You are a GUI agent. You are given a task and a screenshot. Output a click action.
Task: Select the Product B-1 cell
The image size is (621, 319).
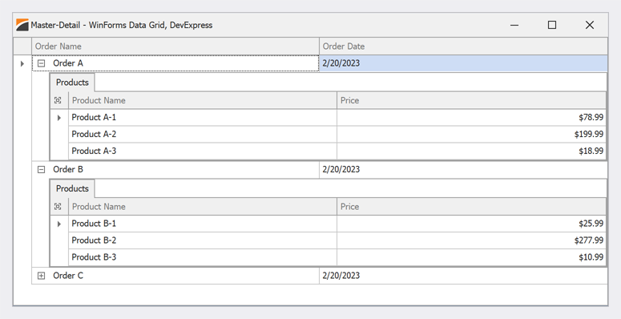pyautogui.click(x=203, y=224)
